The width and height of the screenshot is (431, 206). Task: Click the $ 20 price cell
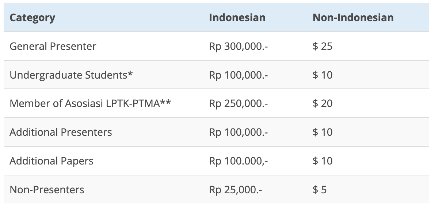322,103
